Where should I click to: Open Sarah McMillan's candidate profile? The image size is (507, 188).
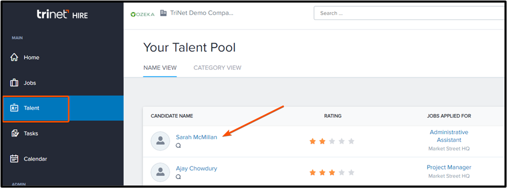(x=197, y=137)
